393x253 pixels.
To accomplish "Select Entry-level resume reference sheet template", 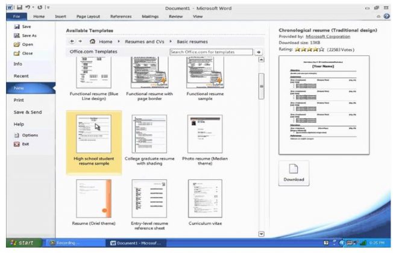I will (149, 204).
